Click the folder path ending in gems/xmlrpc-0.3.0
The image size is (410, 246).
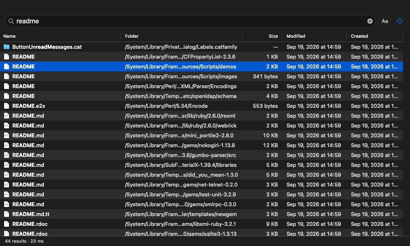pyautogui.click(x=181, y=205)
